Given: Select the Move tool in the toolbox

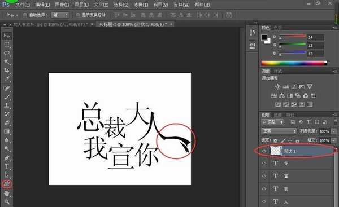Looking at the screenshot, I should pyautogui.click(x=7, y=36).
